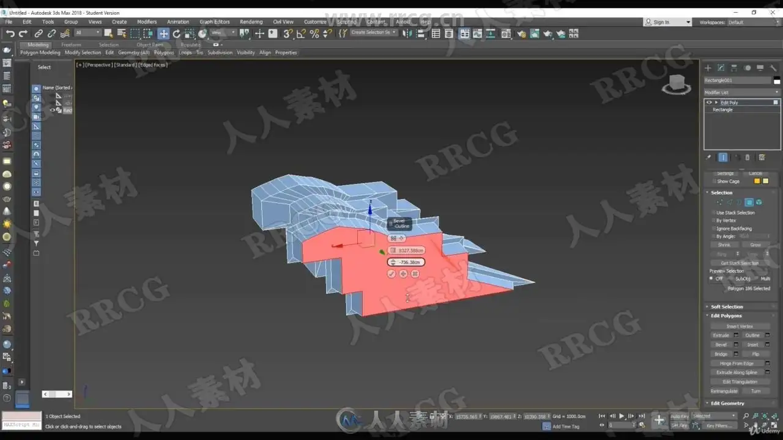Click the Cancel X on the Bevel caddy
Screen dimensions: 783x440
(x=415, y=274)
